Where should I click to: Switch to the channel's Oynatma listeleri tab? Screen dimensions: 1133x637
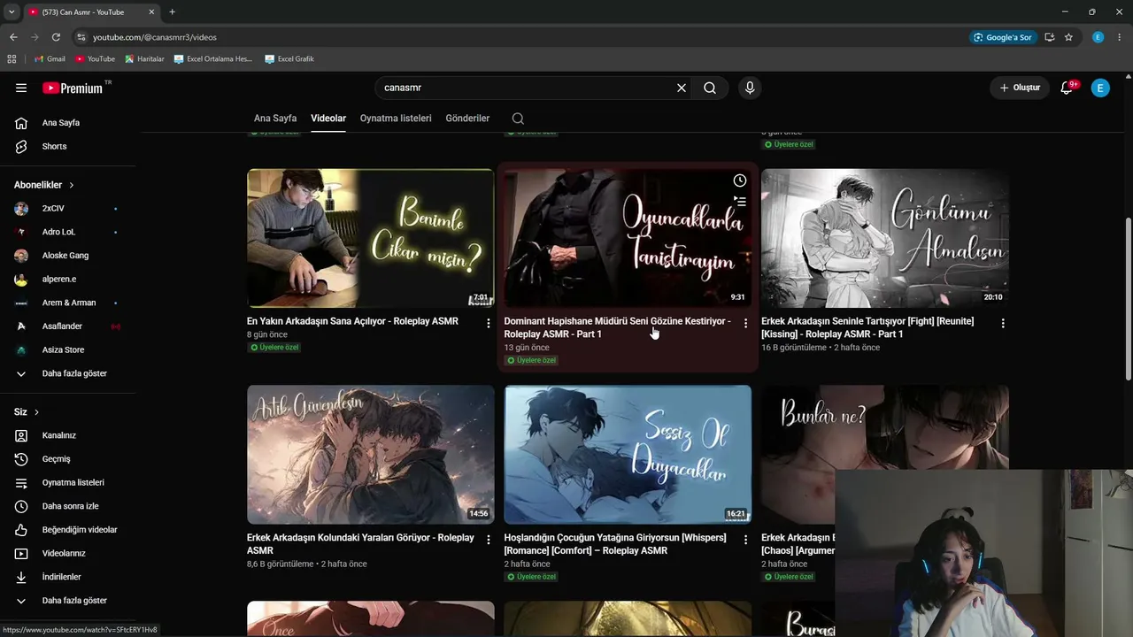(396, 119)
